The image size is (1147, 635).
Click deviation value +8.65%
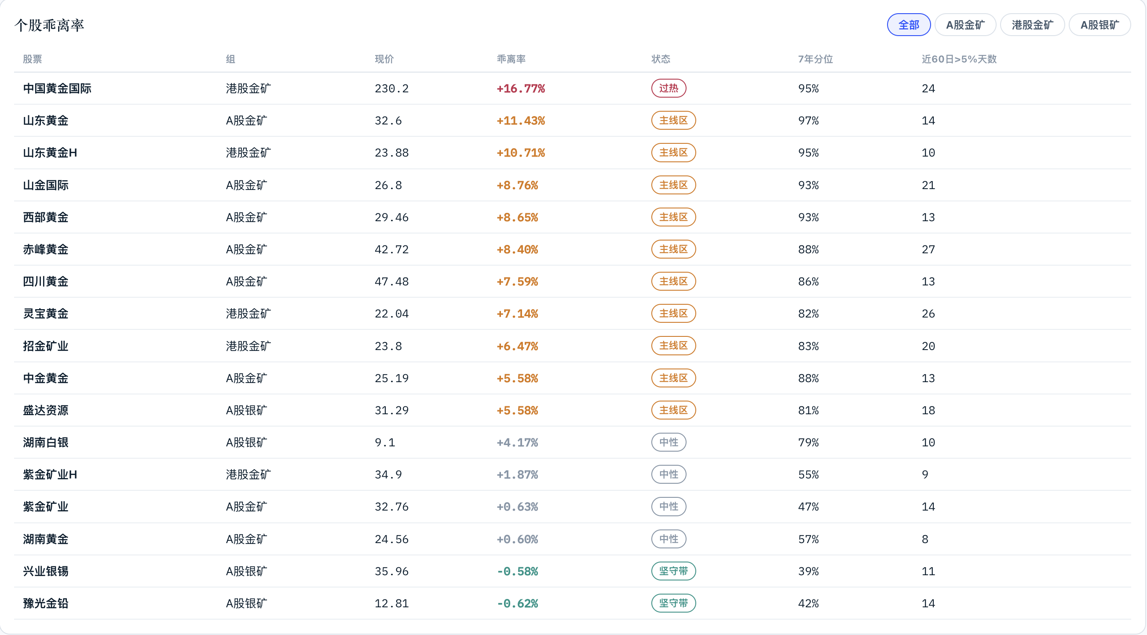coord(517,217)
